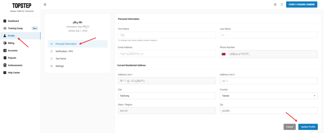
Task: Click the Billing icon in sidebar
Action: pos(5,43)
